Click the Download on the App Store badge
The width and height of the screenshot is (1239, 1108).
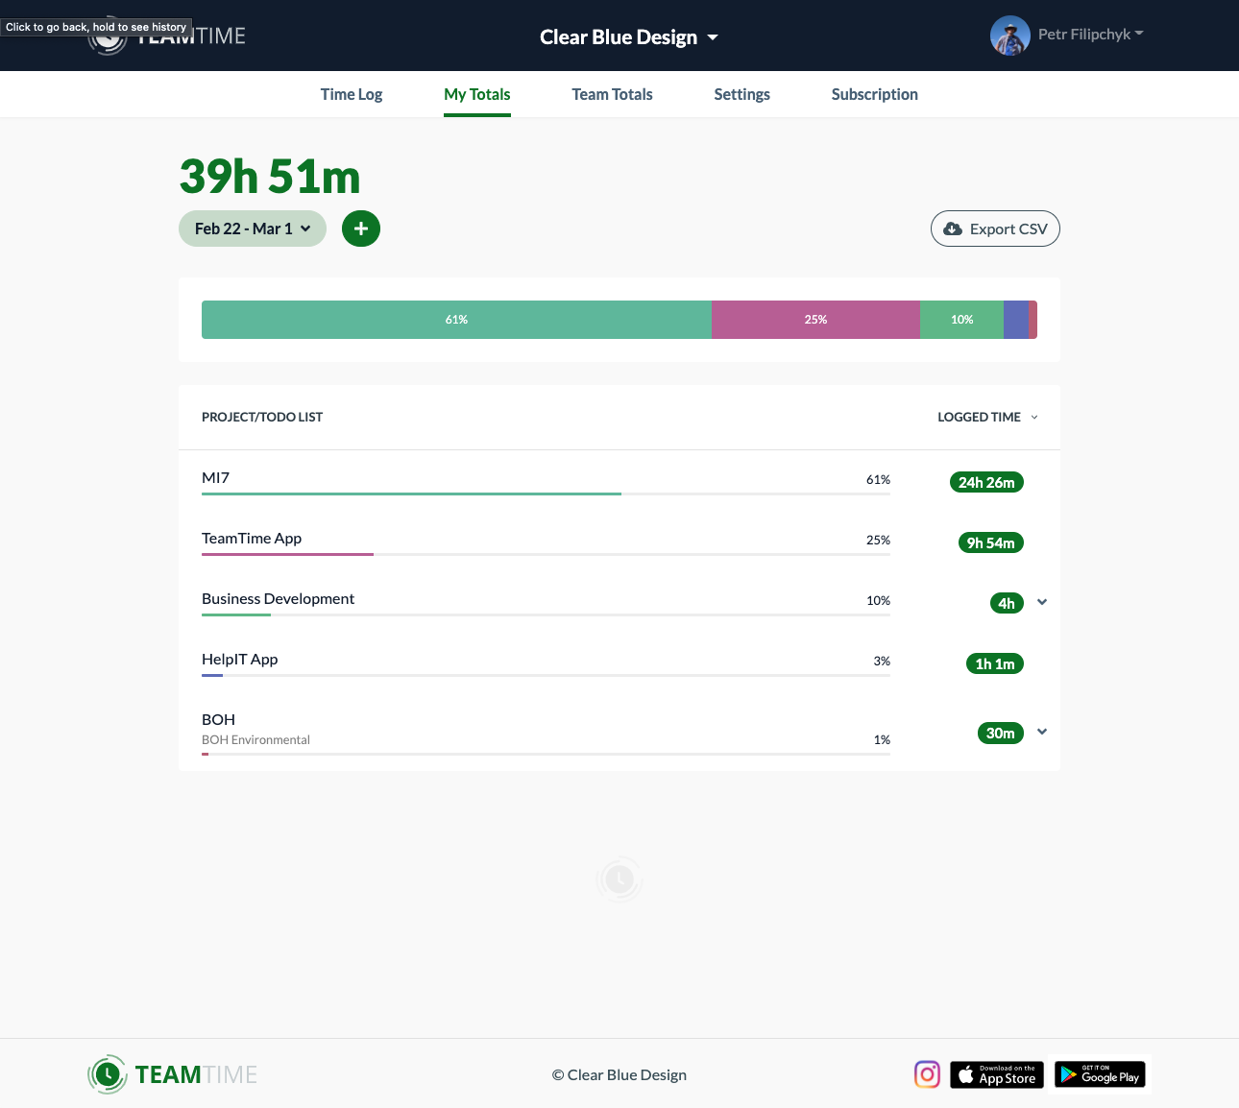(996, 1074)
